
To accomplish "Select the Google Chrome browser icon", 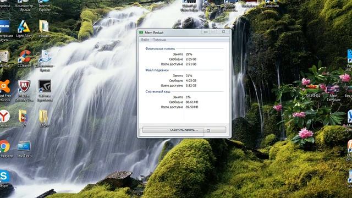I will pyautogui.click(x=5, y=149).
